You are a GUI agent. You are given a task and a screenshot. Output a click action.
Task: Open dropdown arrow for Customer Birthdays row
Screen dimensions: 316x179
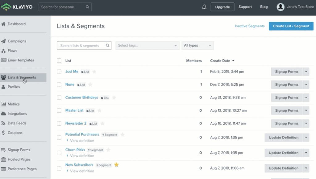point(306,97)
